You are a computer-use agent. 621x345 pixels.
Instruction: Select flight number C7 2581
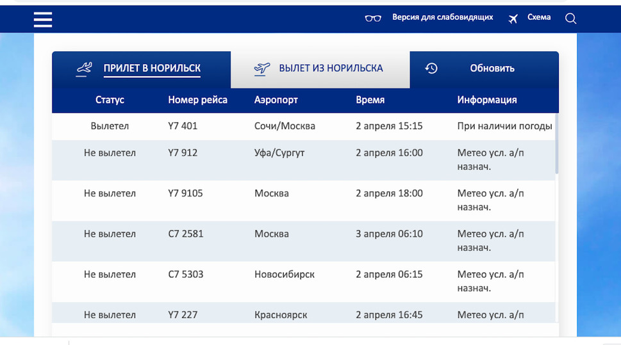click(x=185, y=234)
